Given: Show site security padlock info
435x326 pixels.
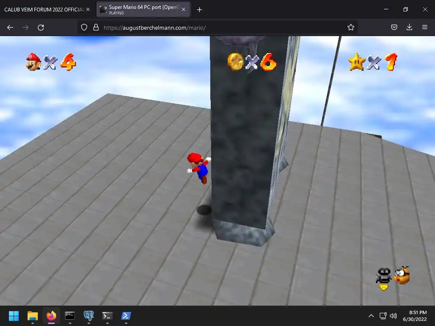Looking at the screenshot, I should [96, 27].
